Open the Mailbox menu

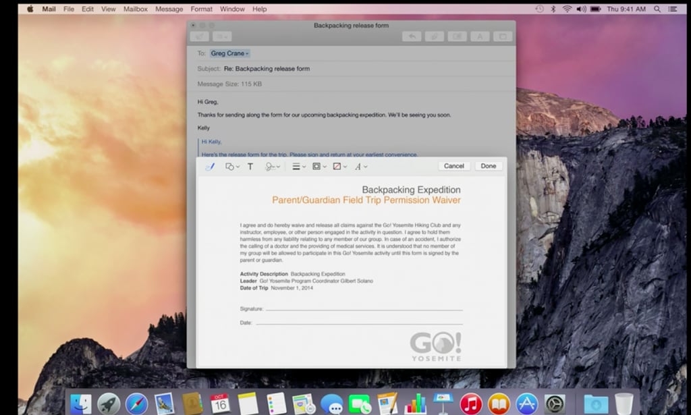point(135,9)
